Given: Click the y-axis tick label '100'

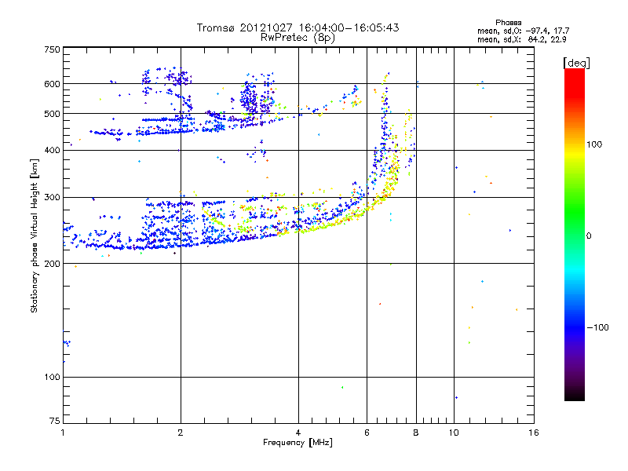Looking at the screenshot, I should coord(52,377).
